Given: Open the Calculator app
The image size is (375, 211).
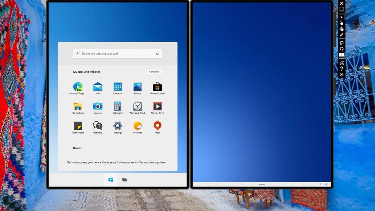Looking at the screenshot, I should coord(117,106).
